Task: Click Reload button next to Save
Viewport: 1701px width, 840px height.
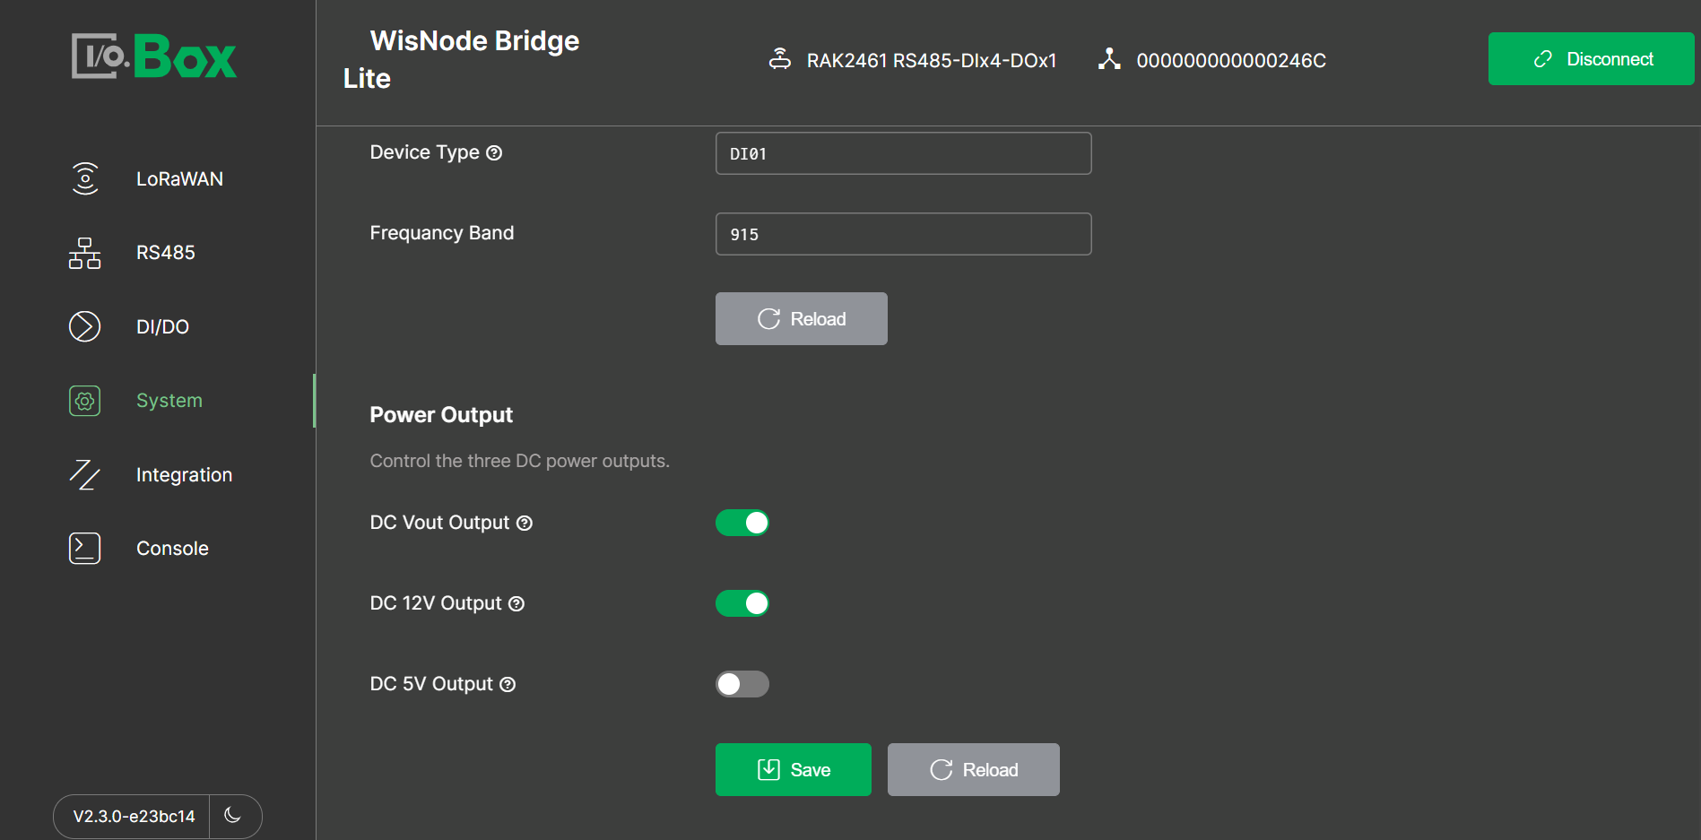Action: click(973, 769)
